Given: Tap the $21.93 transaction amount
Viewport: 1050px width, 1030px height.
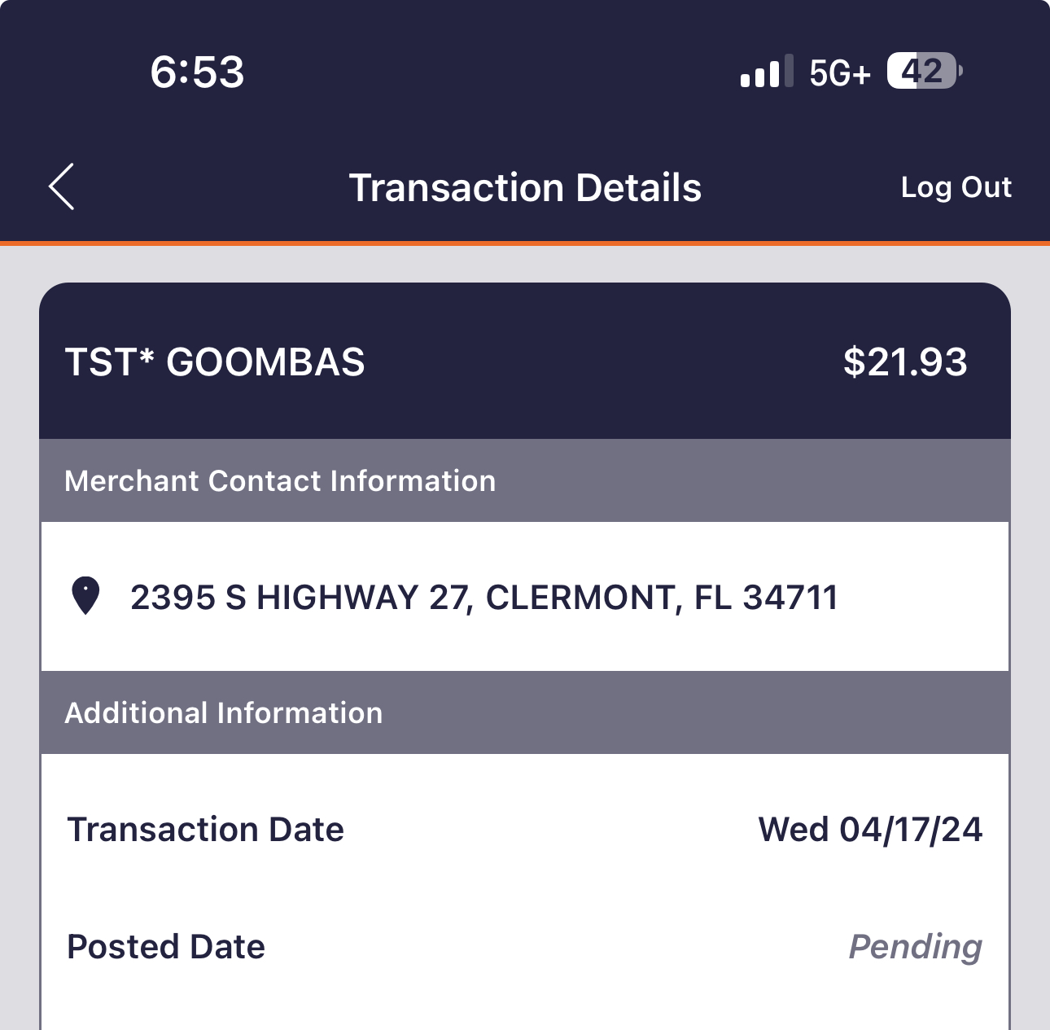Looking at the screenshot, I should (904, 362).
